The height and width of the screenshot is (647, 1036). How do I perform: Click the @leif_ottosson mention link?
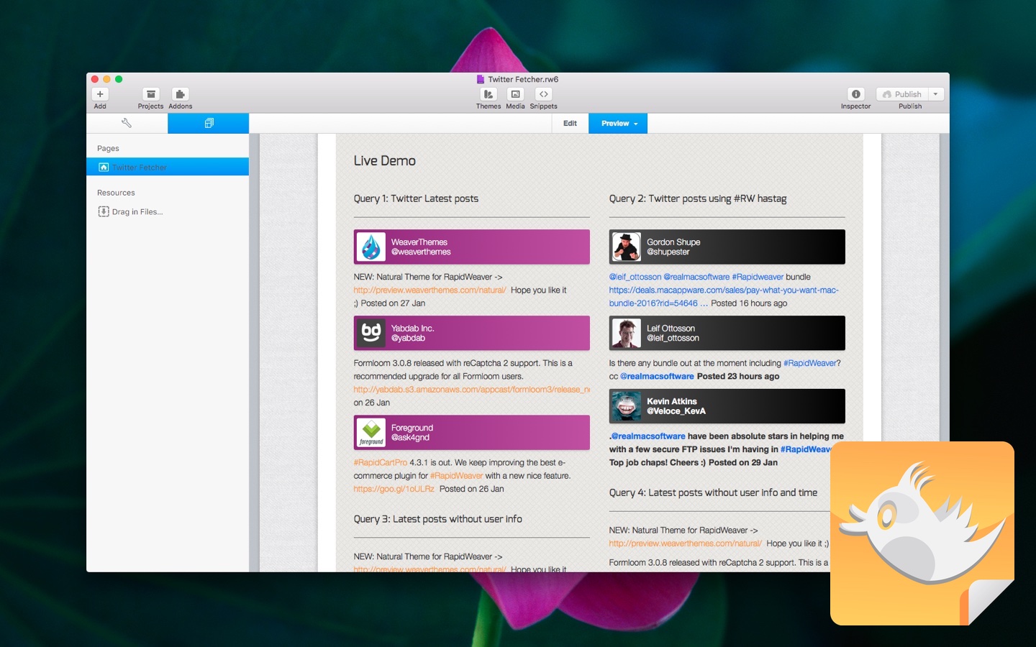click(x=635, y=277)
